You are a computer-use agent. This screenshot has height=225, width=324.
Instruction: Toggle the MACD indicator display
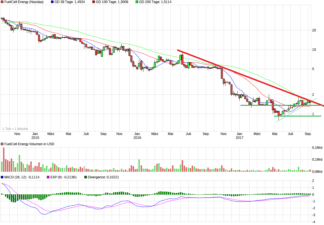click(x=2, y=177)
